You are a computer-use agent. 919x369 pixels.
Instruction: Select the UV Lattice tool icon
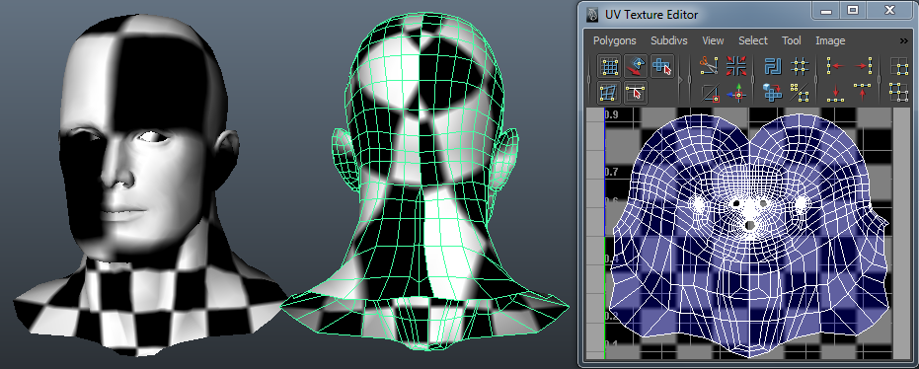[x=610, y=66]
